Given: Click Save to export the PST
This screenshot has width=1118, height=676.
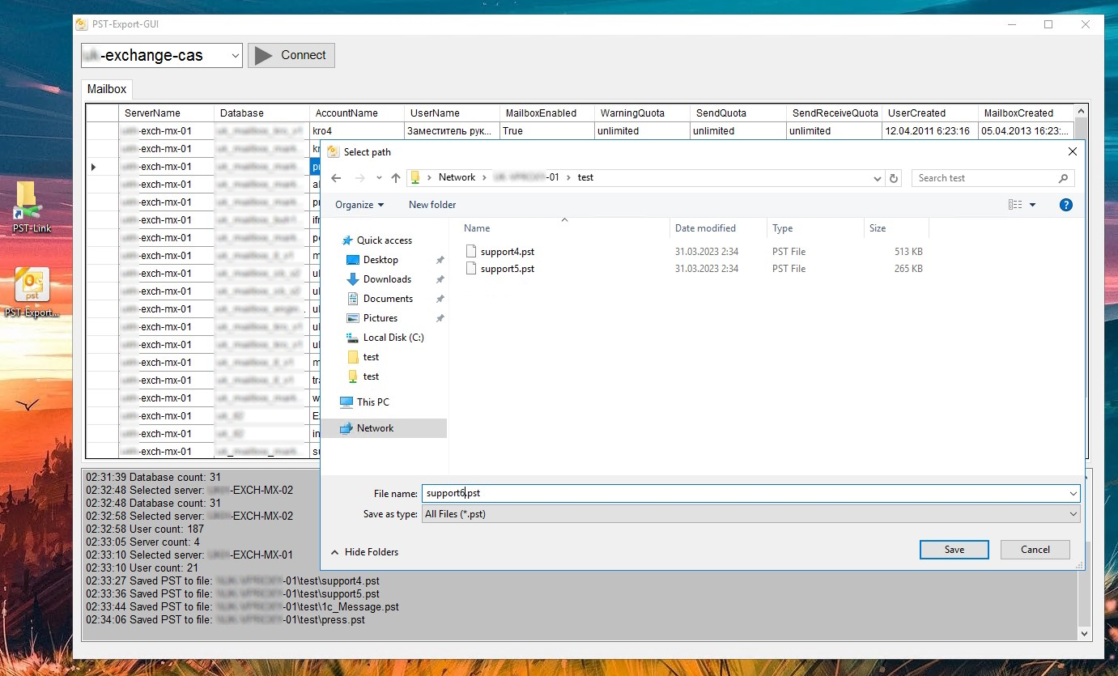Looking at the screenshot, I should (954, 550).
